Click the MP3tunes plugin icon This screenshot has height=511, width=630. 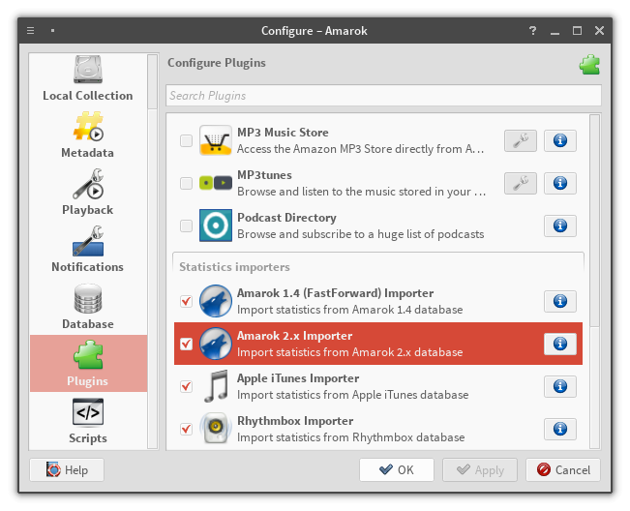[216, 183]
